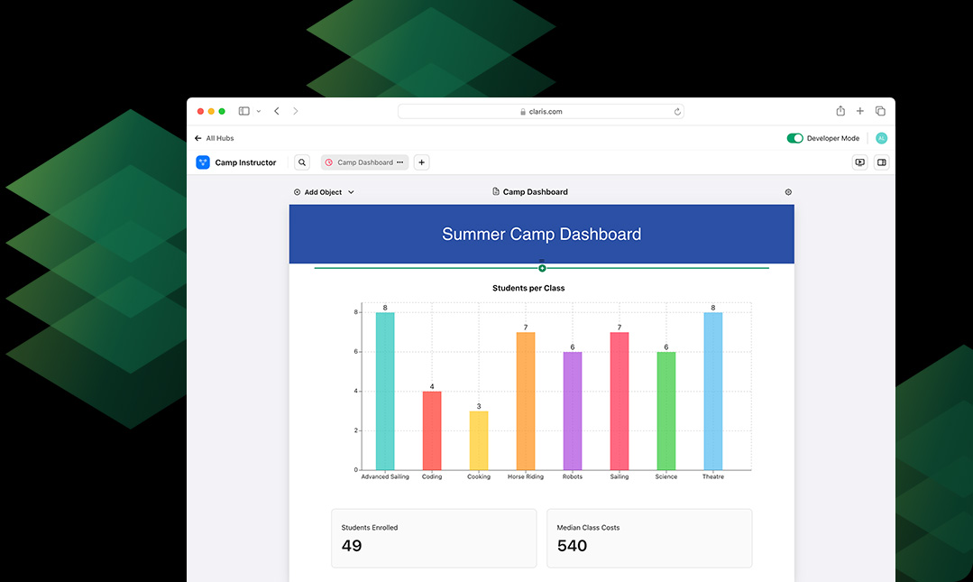The image size is (973, 582).
Task: Open Safari tab overview icon
Action: pyautogui.click(x=880, y=111)
